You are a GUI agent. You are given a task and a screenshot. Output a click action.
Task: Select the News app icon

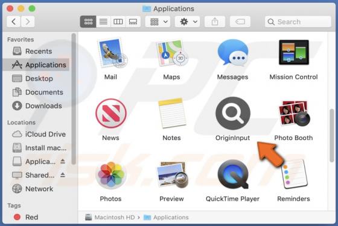click(x=111, y=113)
